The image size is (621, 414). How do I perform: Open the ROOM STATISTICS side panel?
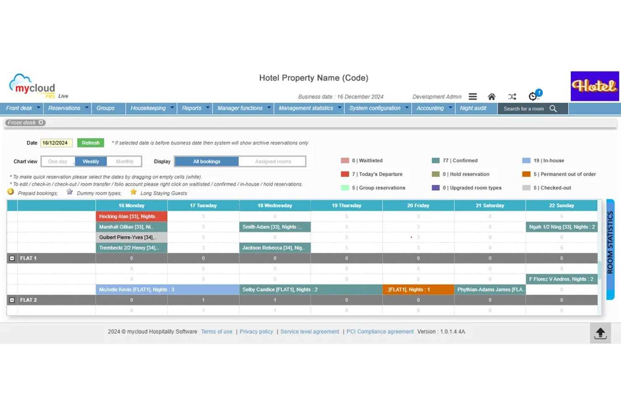[x=611, y=250]
